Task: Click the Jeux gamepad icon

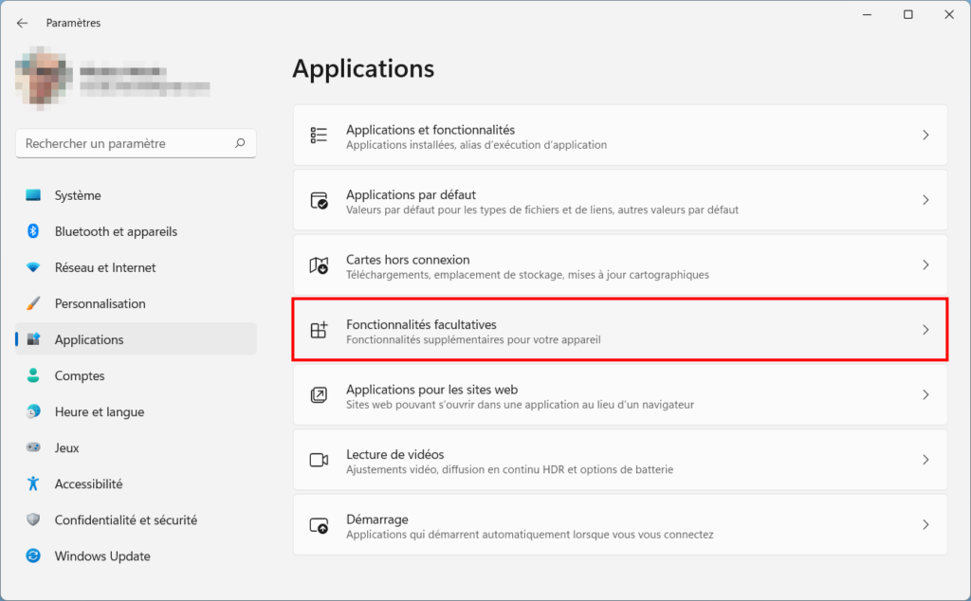Action: [33, 446]
